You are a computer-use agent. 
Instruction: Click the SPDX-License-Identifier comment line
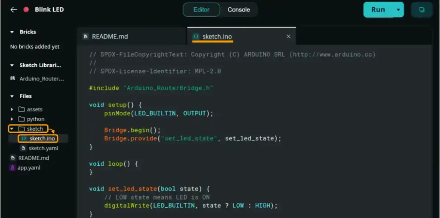coord(155,71)
